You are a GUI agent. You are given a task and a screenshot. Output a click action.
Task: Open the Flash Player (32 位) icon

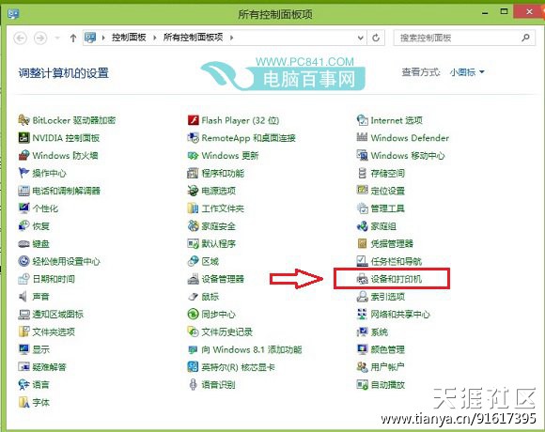(x=193, y=120)
